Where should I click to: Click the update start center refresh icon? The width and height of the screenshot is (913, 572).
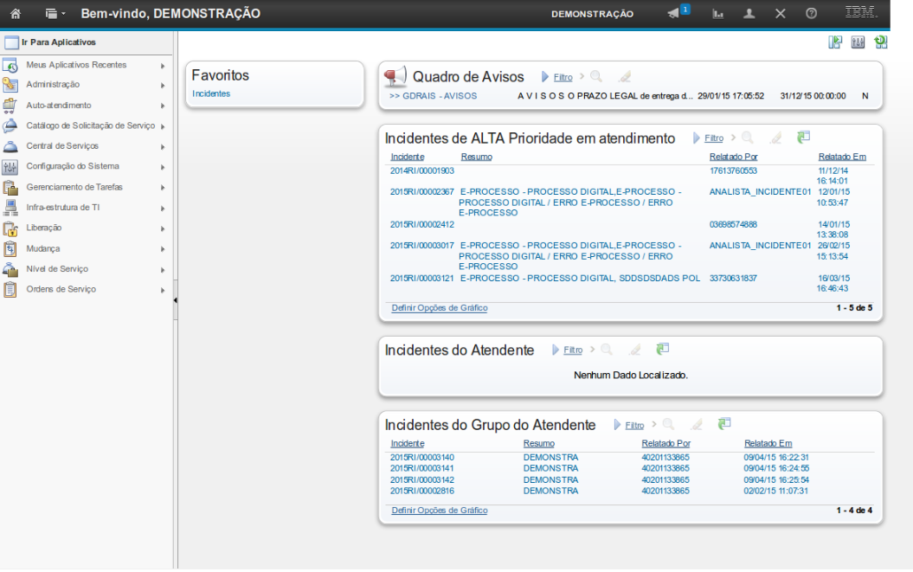881,42
